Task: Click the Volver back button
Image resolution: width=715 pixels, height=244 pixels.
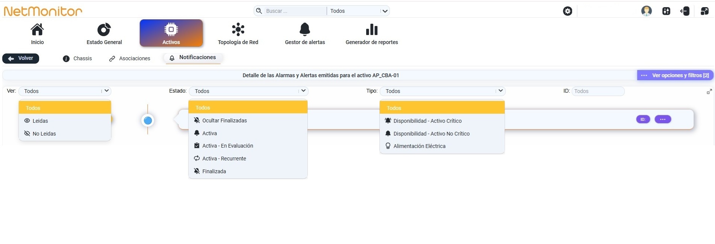Action: pos(21,58)
